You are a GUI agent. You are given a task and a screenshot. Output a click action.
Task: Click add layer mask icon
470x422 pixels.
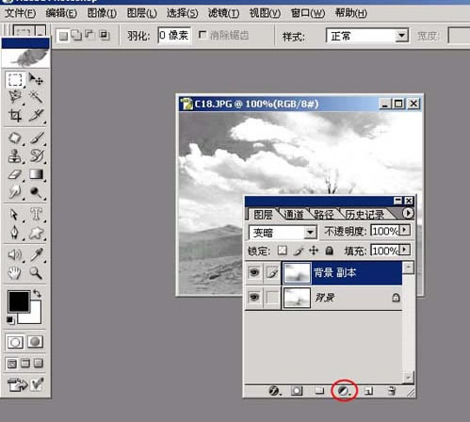297,391
